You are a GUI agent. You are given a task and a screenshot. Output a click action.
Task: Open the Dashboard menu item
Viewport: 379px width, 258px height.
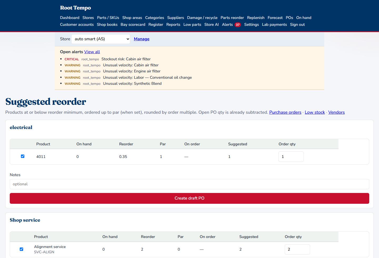(70, 18)
